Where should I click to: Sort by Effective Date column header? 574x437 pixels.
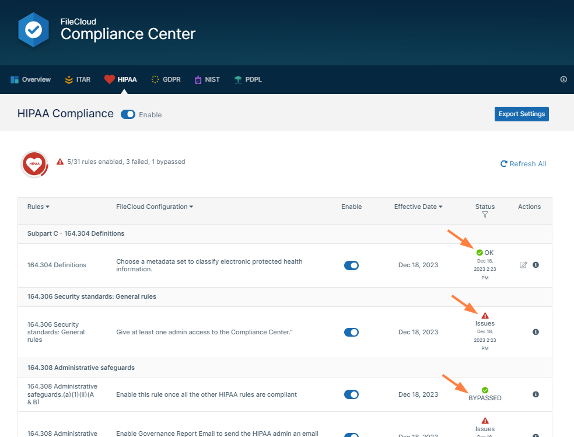coord(418,207)
